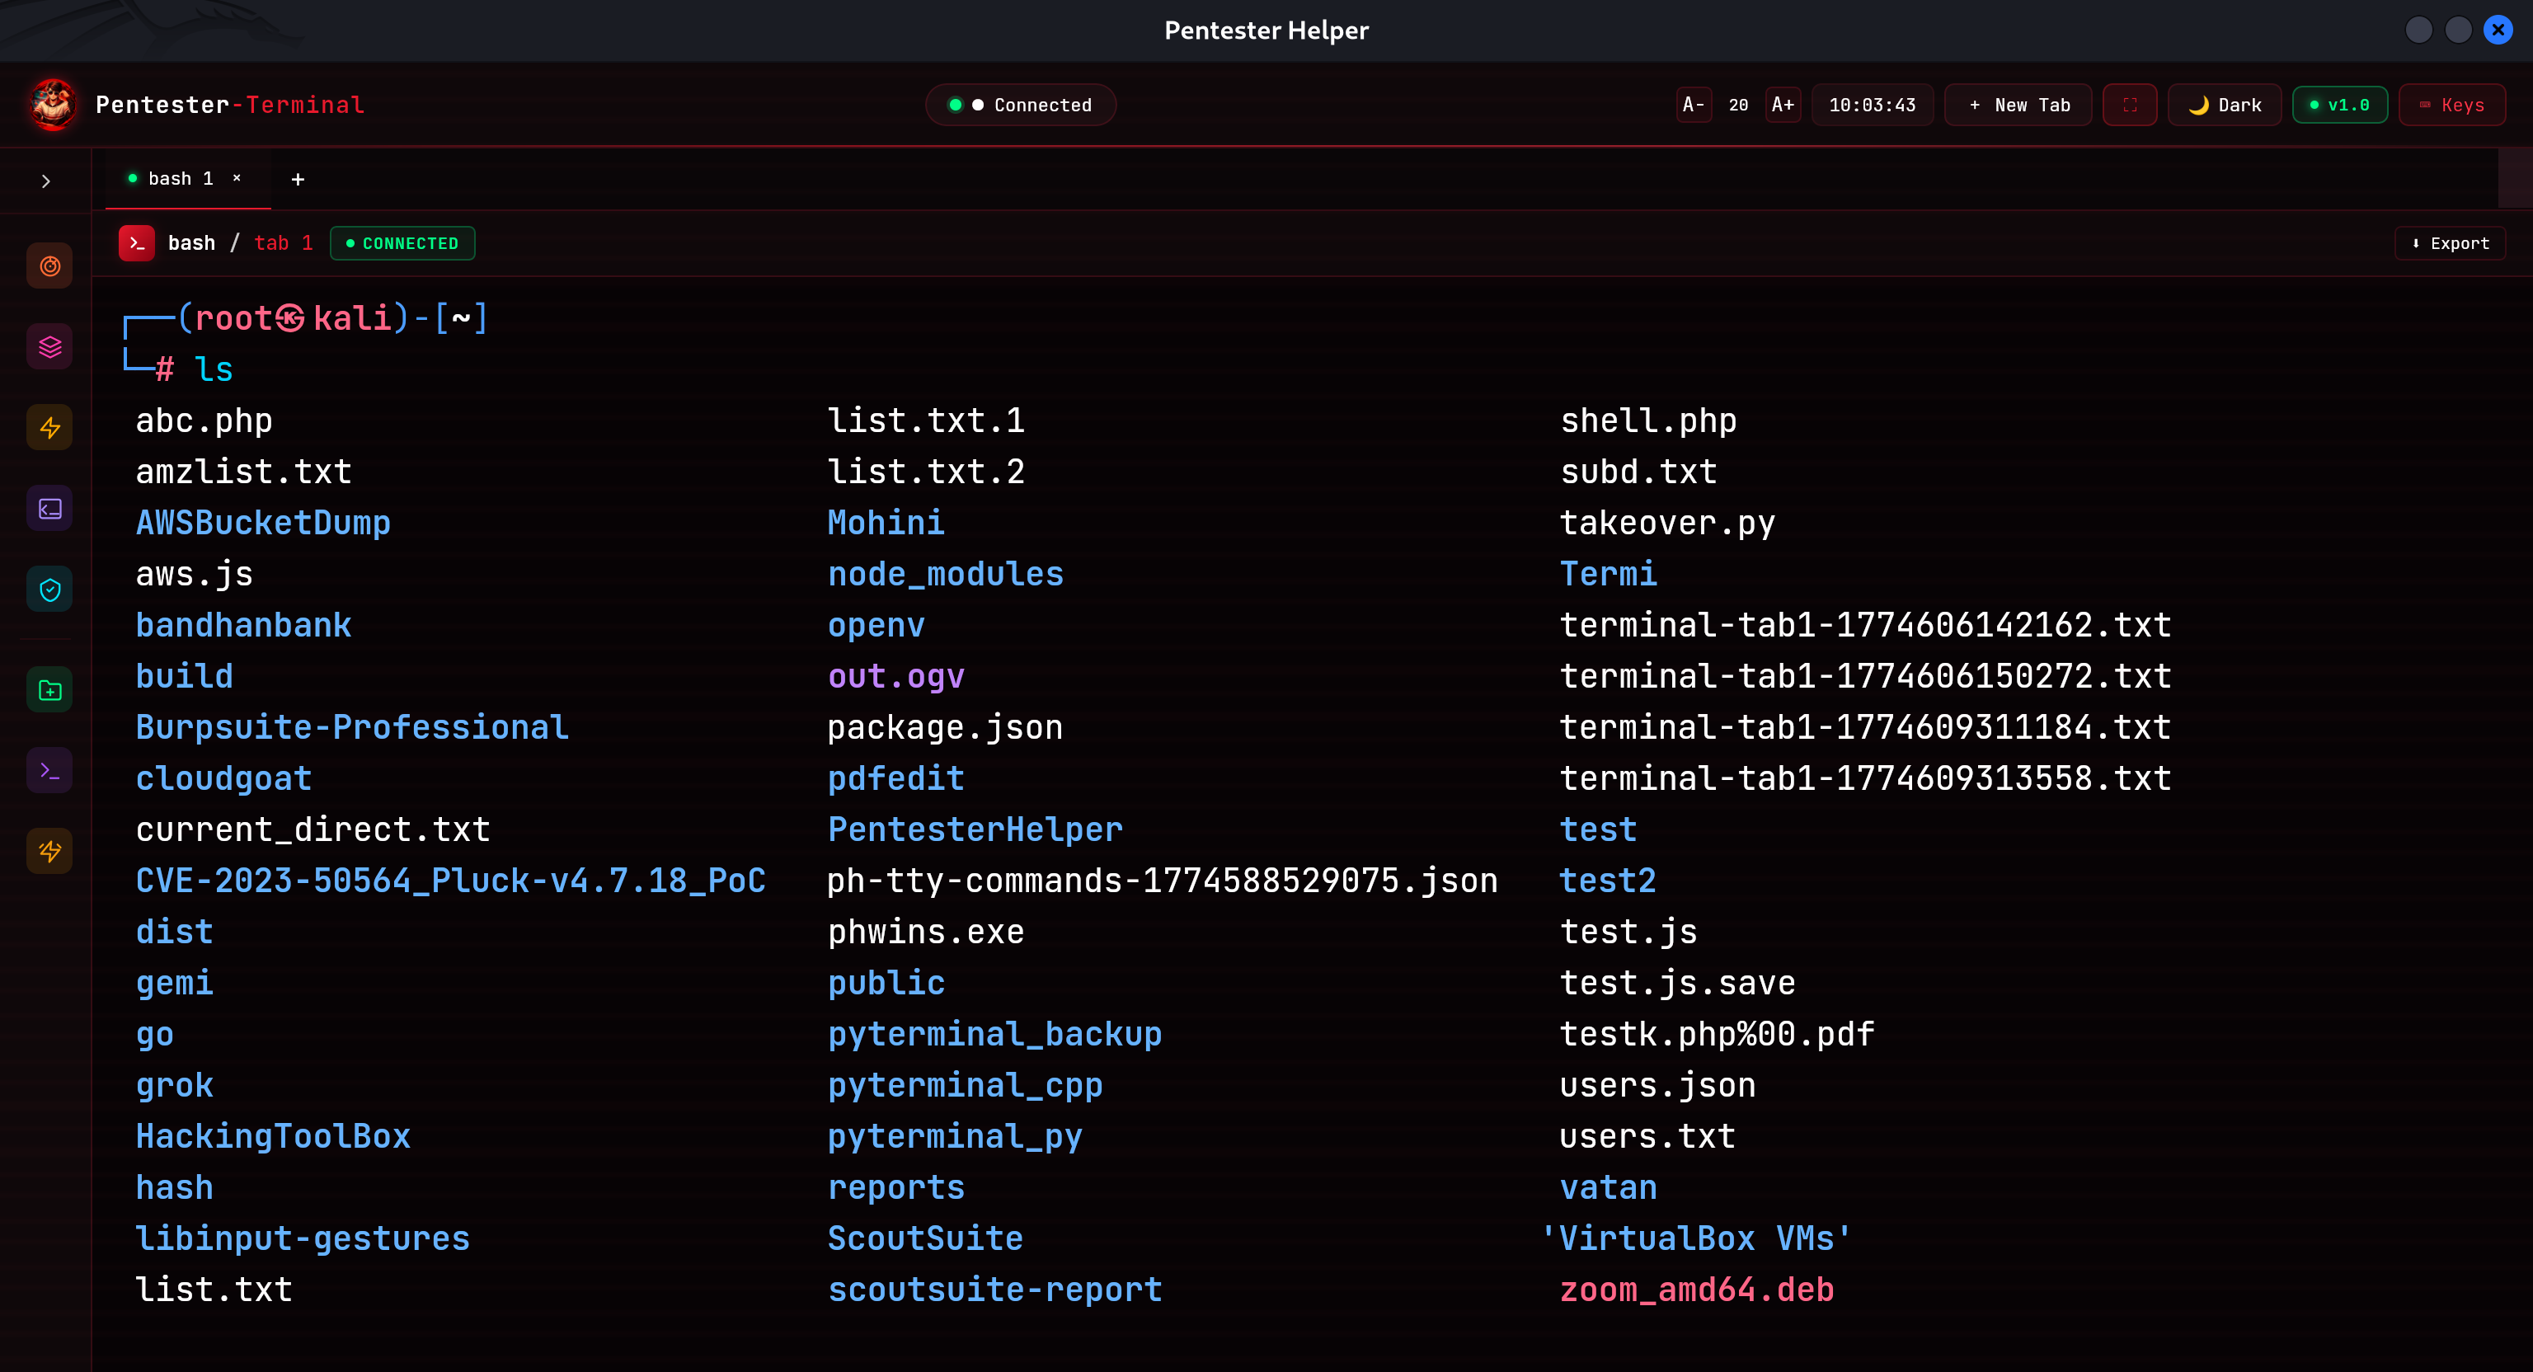Open the purple terminal prompt sidebar icon
The width and height of the screenshot is (2533, 1372).
tap(49, 771)
